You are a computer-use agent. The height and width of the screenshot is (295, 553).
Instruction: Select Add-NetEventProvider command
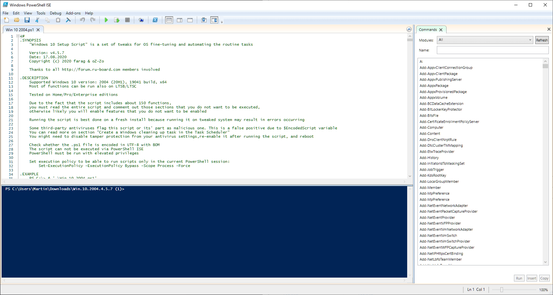point(437,217)
